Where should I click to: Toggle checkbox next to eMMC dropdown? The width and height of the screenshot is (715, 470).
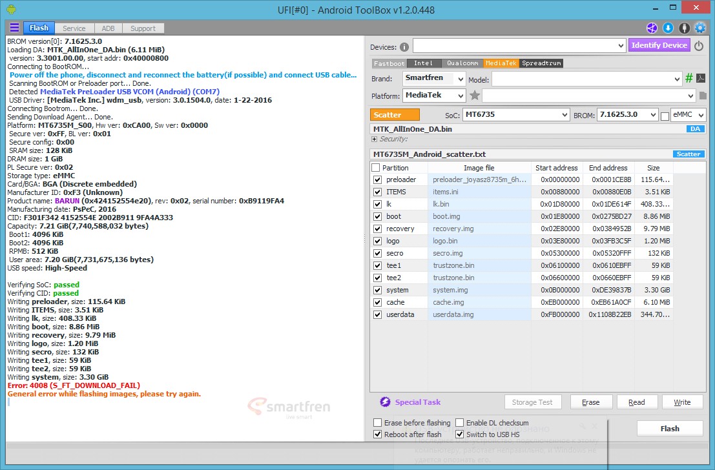(665, 116)
